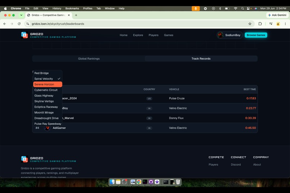Viewport: 290px width, 193px height.
Task: Open Finder from the dock
Action: click(112, 182)
